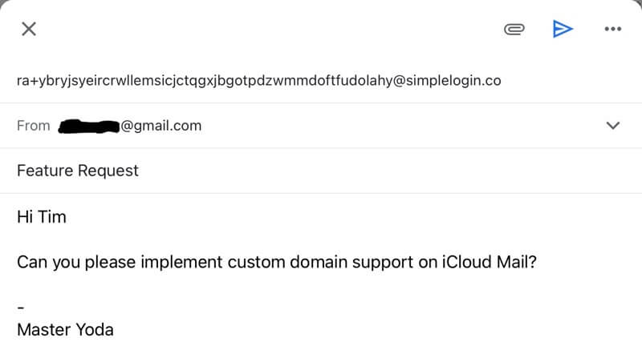The image size is (642, 350).
Task: Place cursor in the Hi Tim line
Action: (42, 217)
